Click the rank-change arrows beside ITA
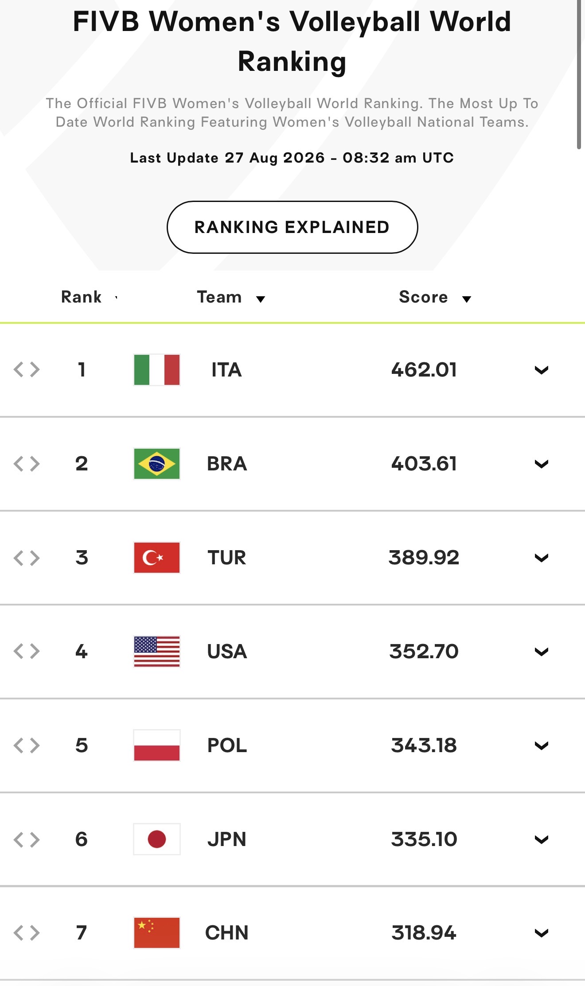This screenshot has height=986, width=585. [27, 369]
